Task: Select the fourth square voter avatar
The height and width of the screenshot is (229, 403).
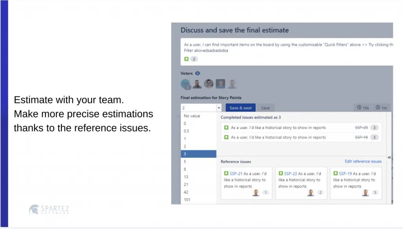Action: point(220,84)
